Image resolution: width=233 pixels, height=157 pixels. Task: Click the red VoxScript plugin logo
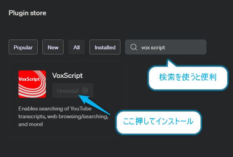point(32,84)
